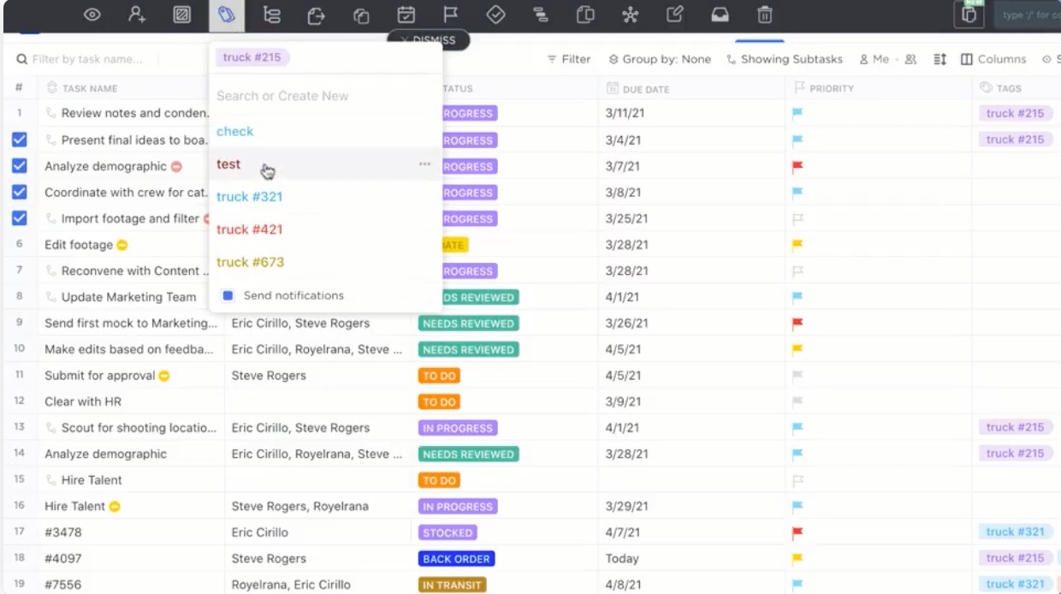Click the move tasks icon
The height and width of the screenshot is (594, 1061).
(x=317, y=15)
